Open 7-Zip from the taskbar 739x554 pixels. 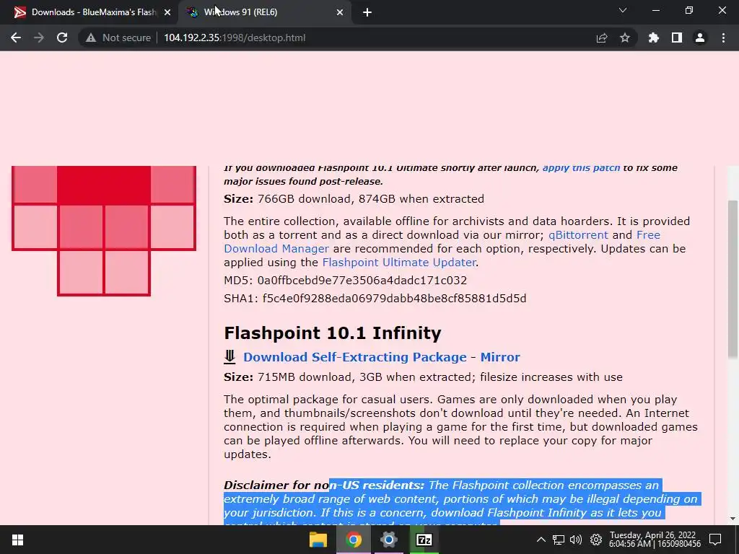424,540
